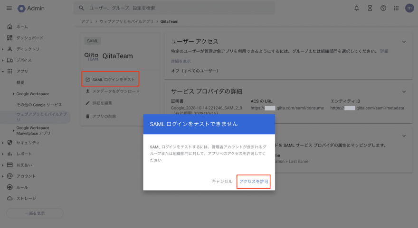Click the エンティティ ID URL value
Screen dimensions: 418x228
(x=367, y=108)
